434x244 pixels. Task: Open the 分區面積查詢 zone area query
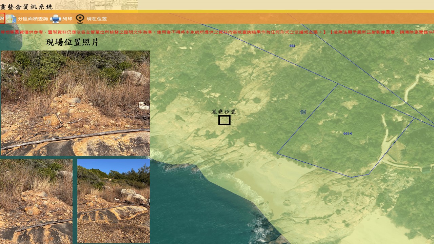coord(33,19)
